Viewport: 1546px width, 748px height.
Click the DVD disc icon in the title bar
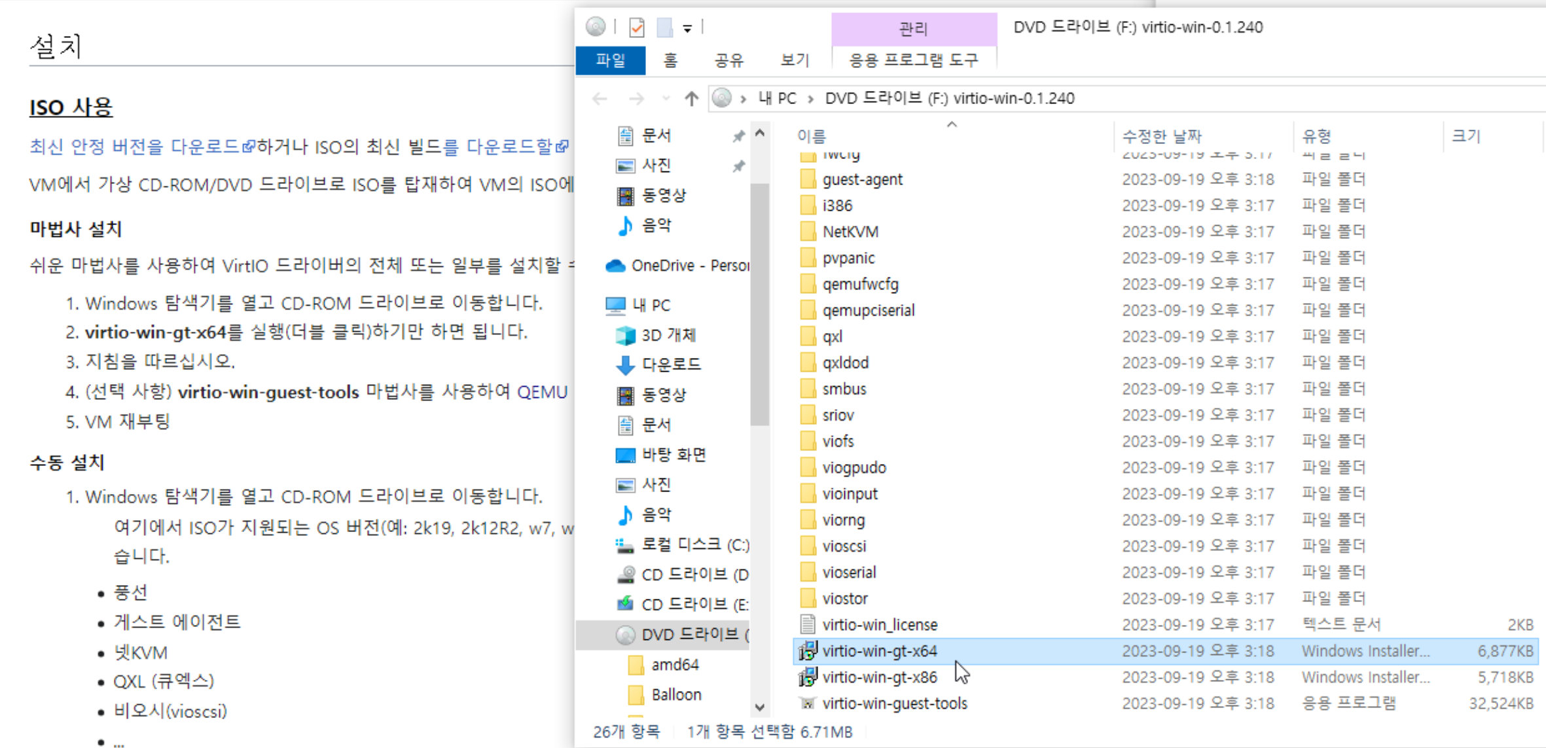tap(596, 27)
